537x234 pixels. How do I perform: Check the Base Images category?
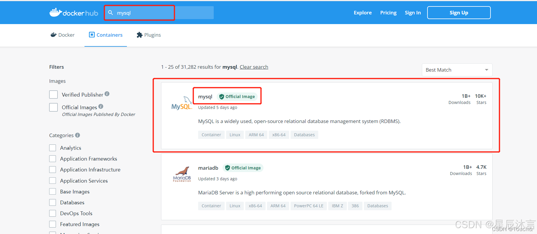[53, 191]
